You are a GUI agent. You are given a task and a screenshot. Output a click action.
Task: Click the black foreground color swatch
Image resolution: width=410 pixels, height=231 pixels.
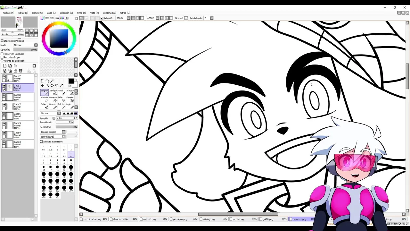[71, 81]
